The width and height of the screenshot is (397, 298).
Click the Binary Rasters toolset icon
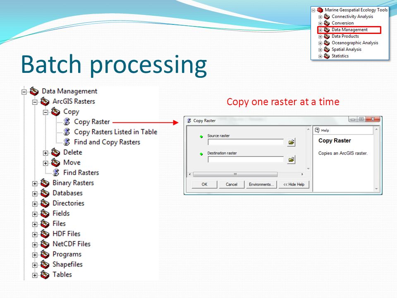point(45,183)
